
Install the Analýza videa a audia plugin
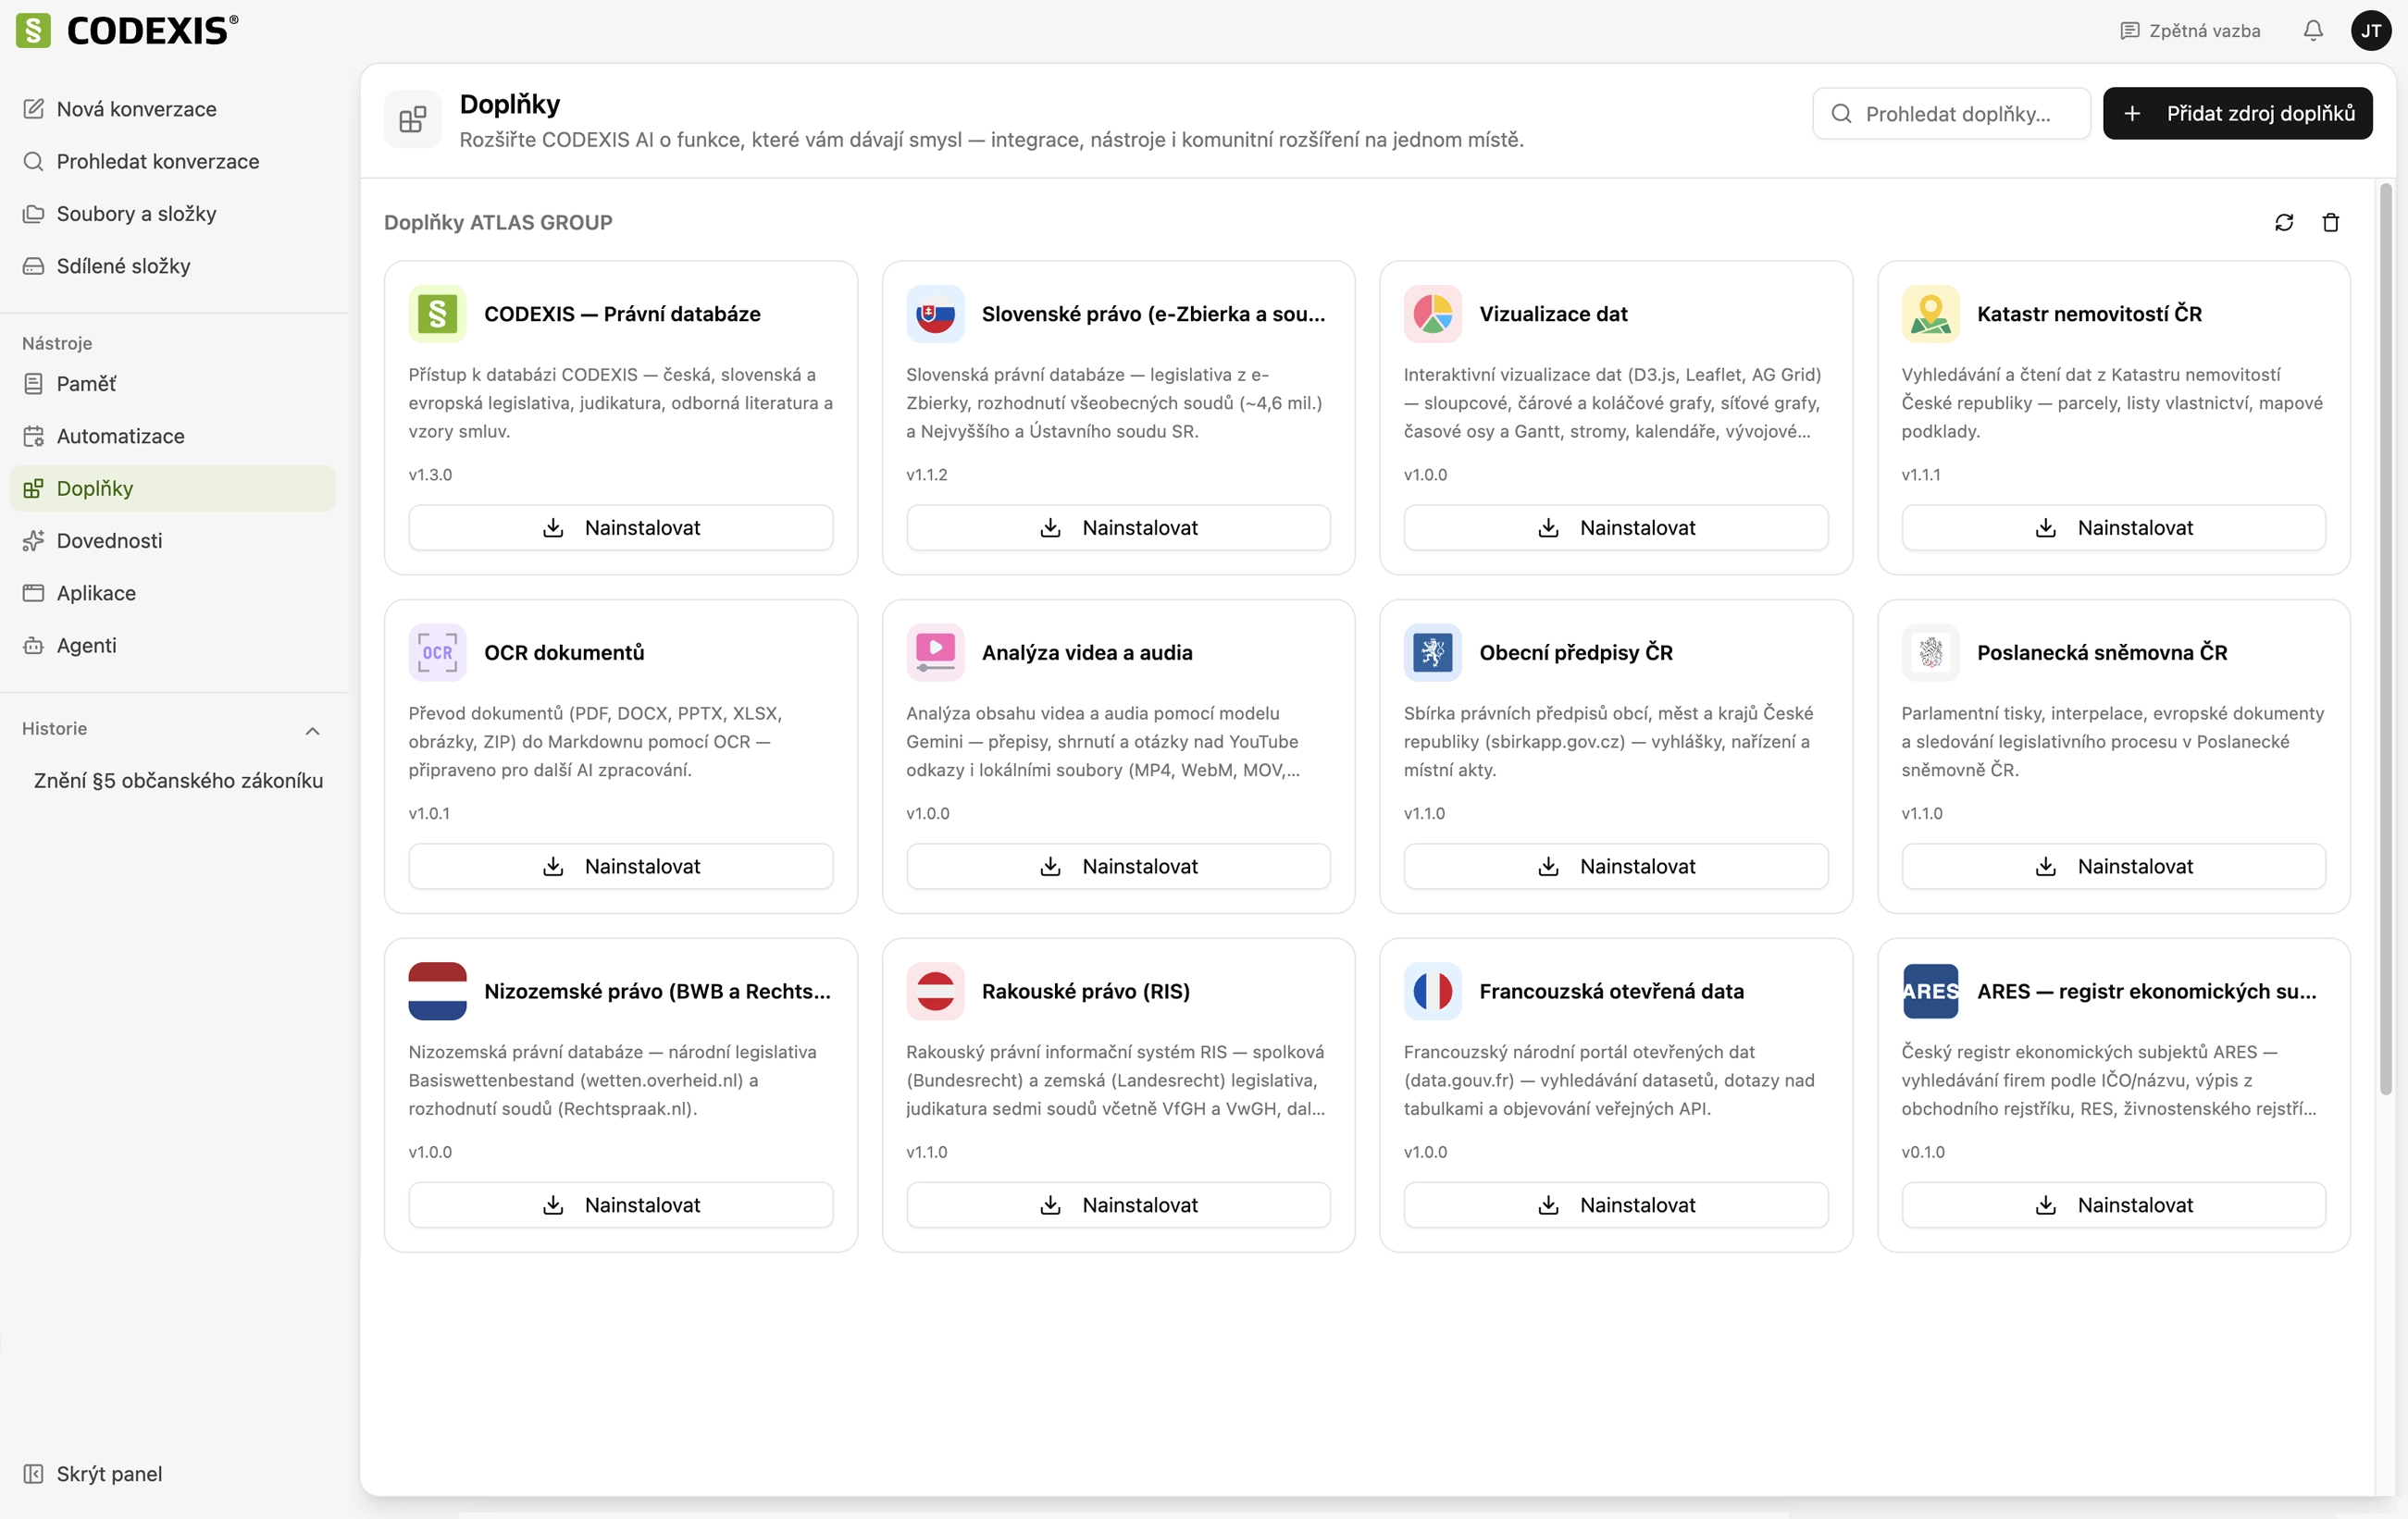click(x=1118, y=867)
